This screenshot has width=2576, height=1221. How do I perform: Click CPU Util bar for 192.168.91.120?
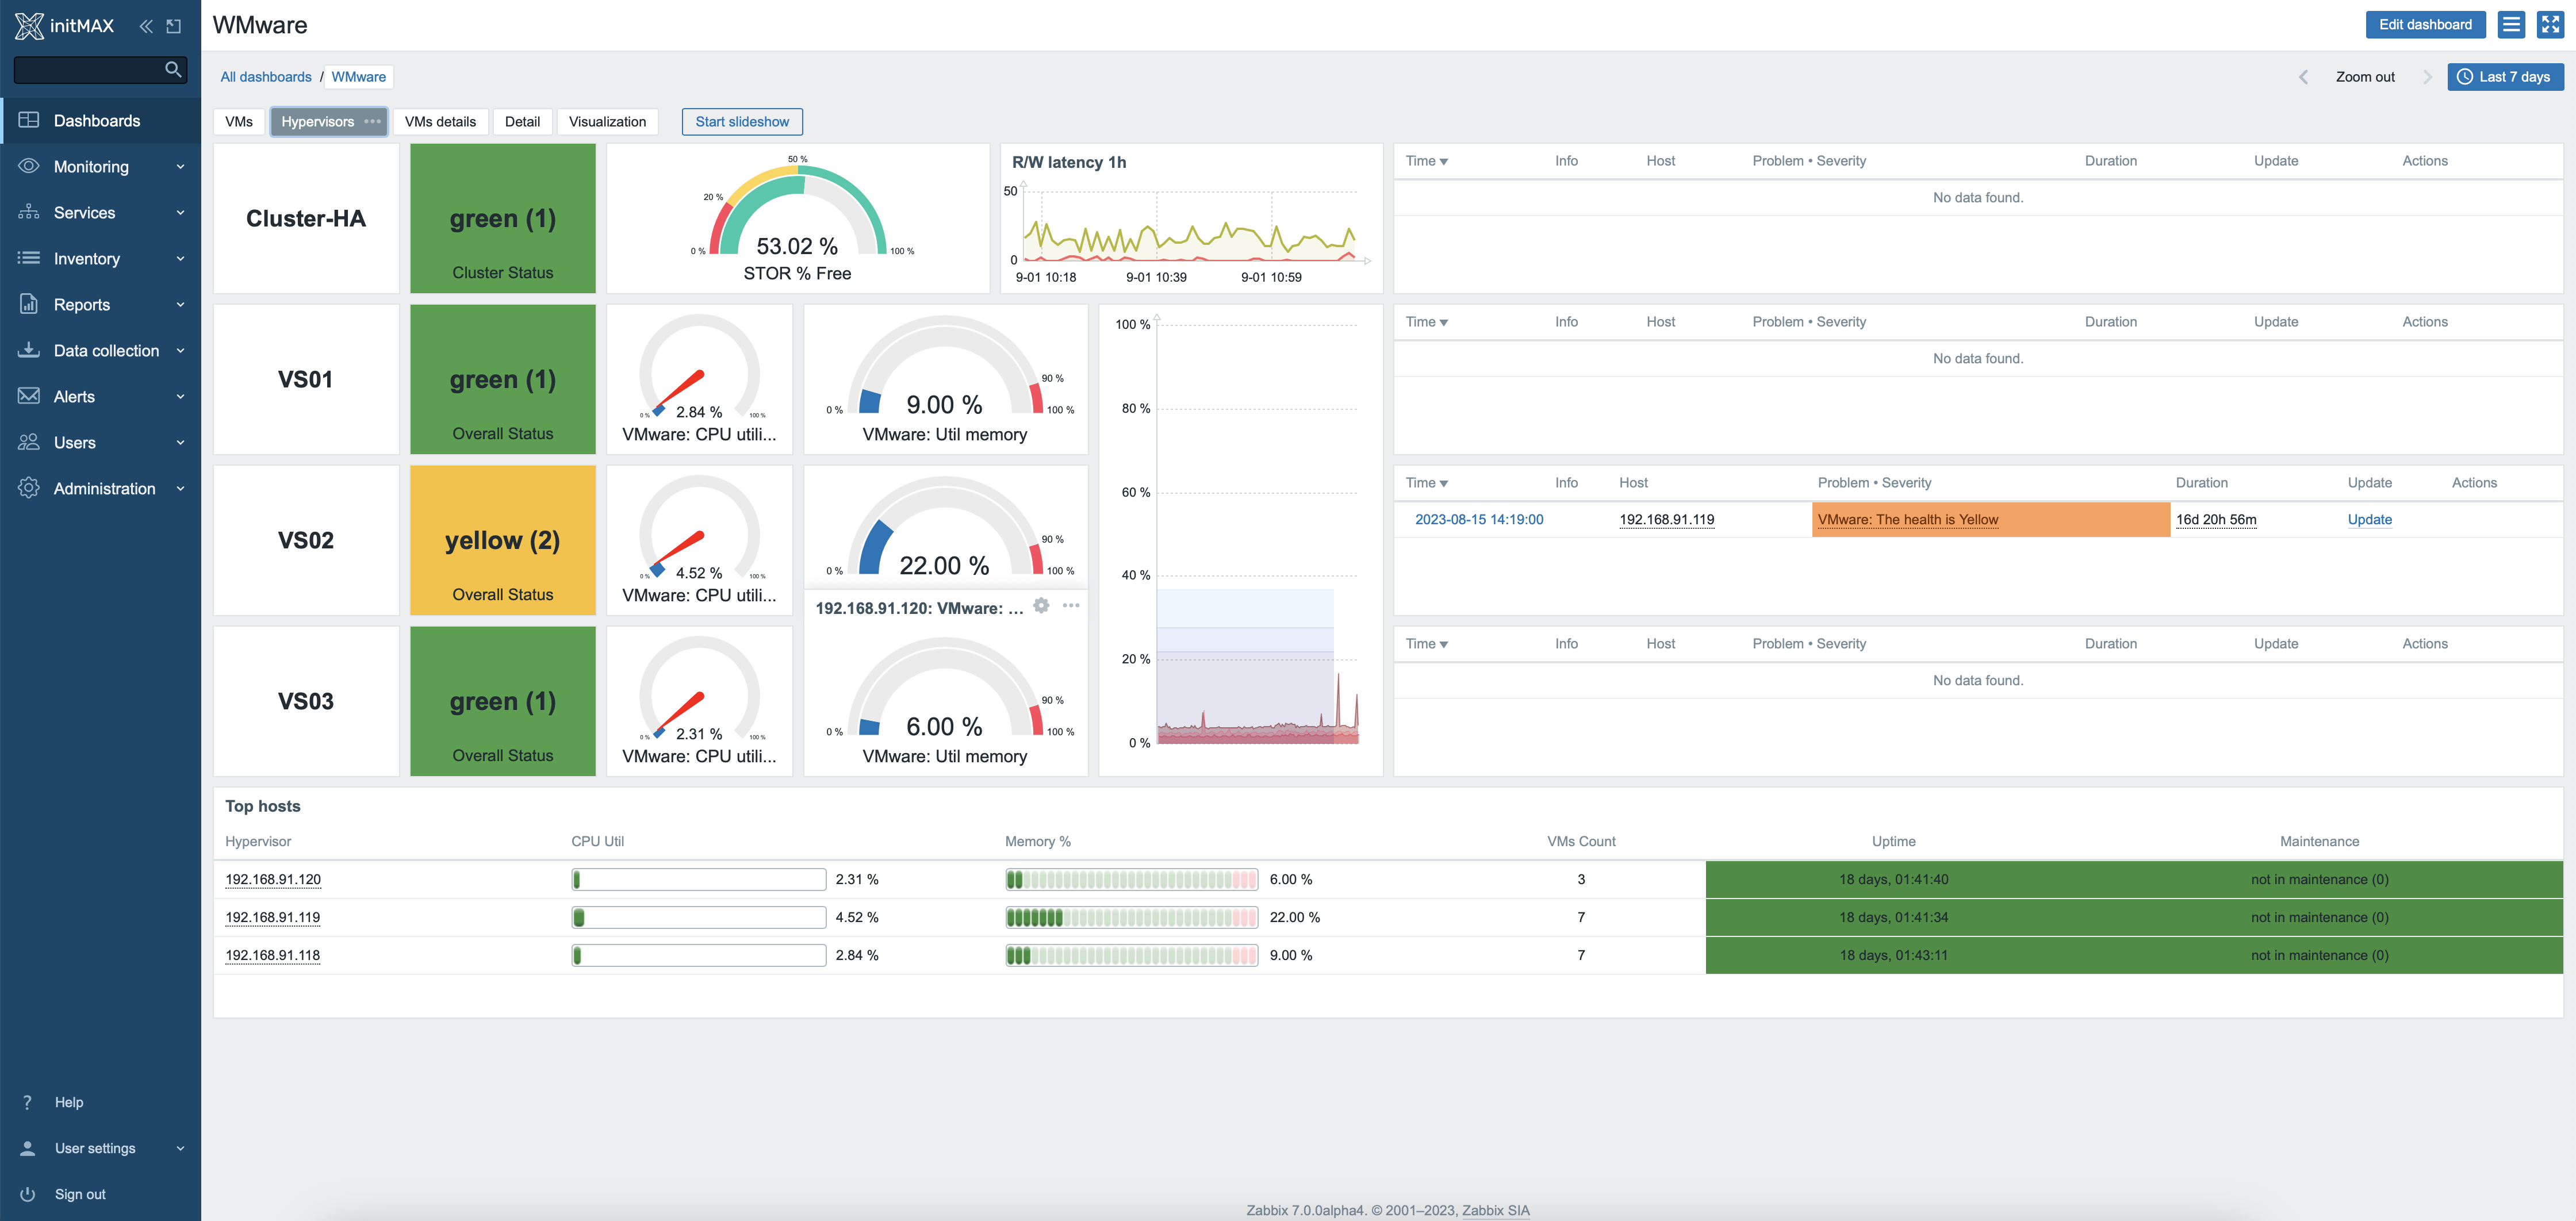[x=698, y=879]
